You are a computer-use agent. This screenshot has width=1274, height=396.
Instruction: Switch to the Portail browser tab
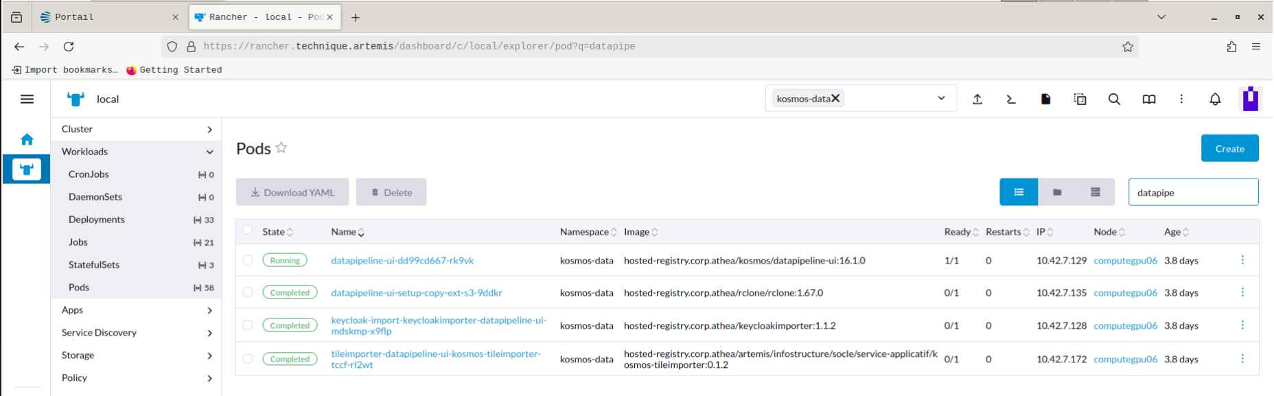(109, 17)
